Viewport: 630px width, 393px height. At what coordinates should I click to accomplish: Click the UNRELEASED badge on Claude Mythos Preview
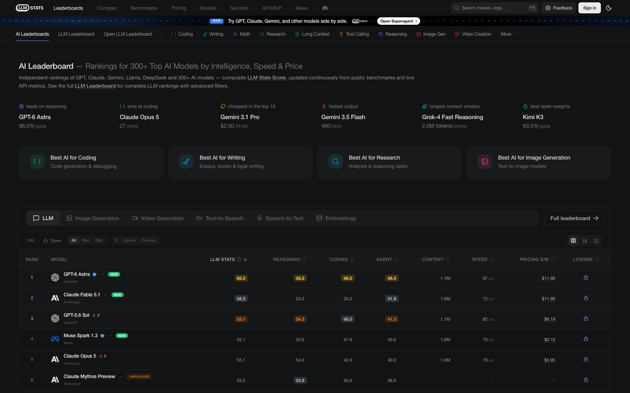tap(139, 376)
